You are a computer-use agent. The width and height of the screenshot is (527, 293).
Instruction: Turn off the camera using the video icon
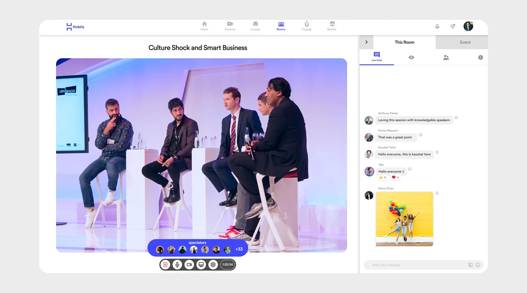click(x=189, y=264)
